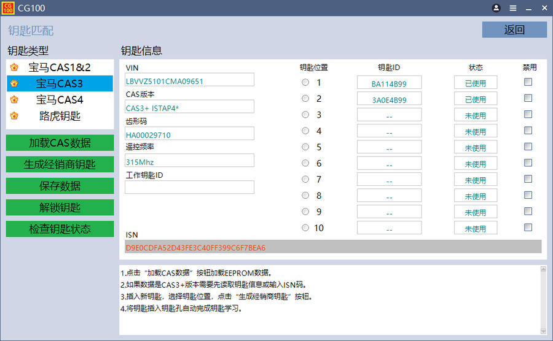
Task: Click the CG100 logo icon
Action: tap(8, 8)
